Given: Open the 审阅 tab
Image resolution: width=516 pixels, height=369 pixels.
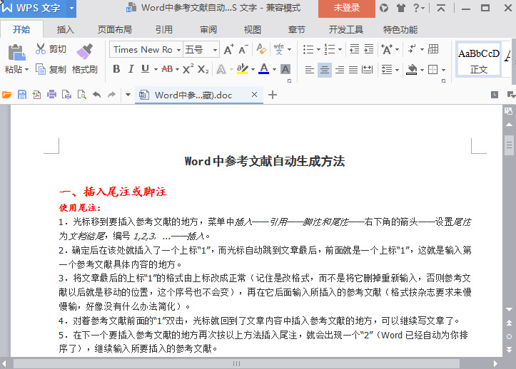Looking at the screenshot, I should point(208,30).
